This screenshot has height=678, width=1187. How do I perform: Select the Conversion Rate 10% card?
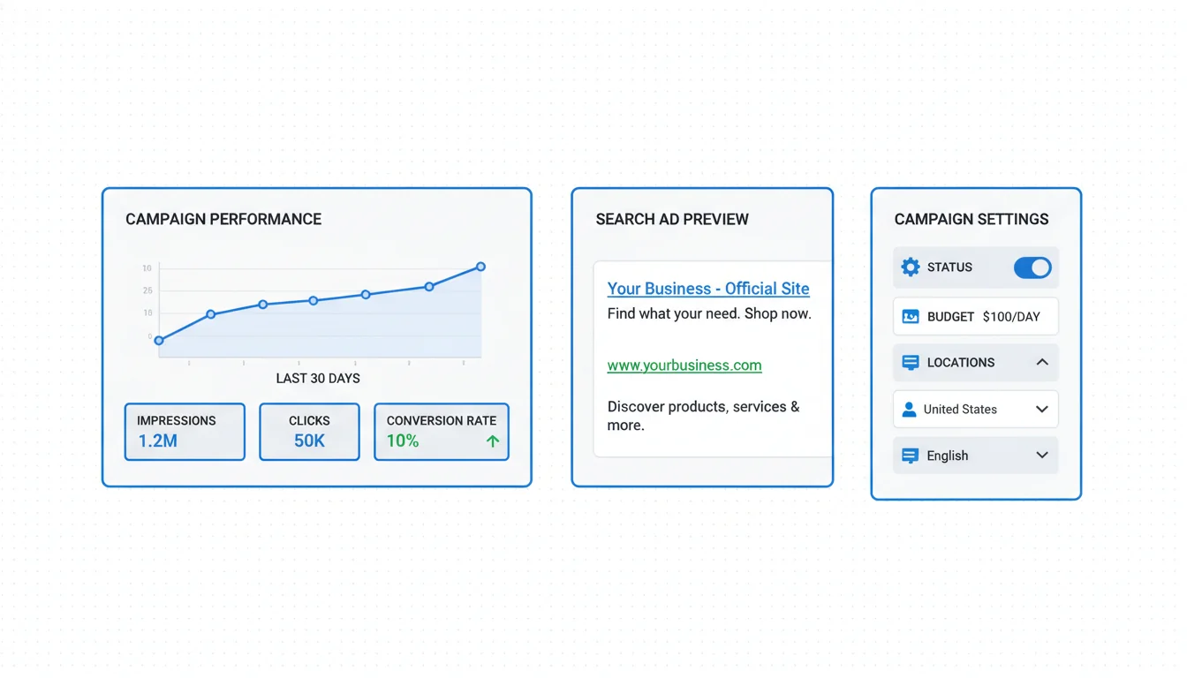pyautogui.click(x=441, y=432)
